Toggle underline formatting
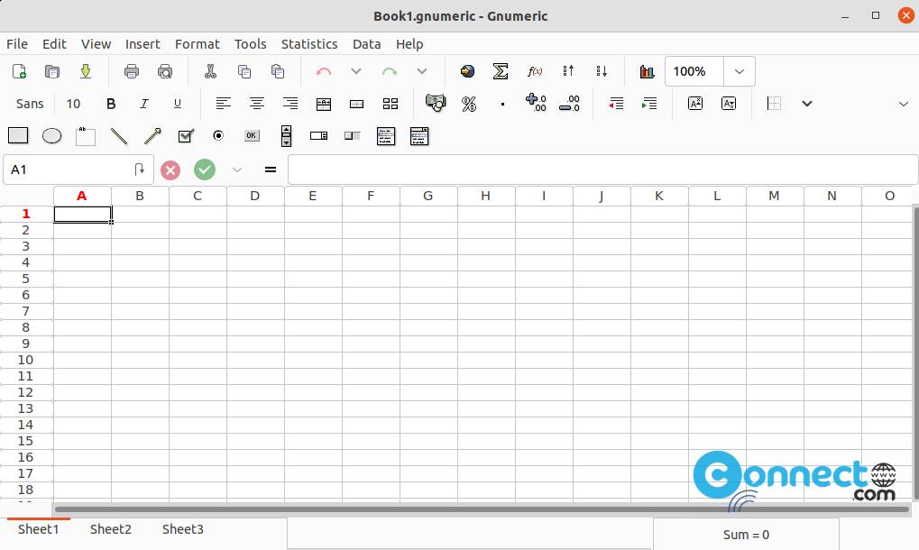The height and width of the screenshot is (550, 919). (x=178, y=104)
